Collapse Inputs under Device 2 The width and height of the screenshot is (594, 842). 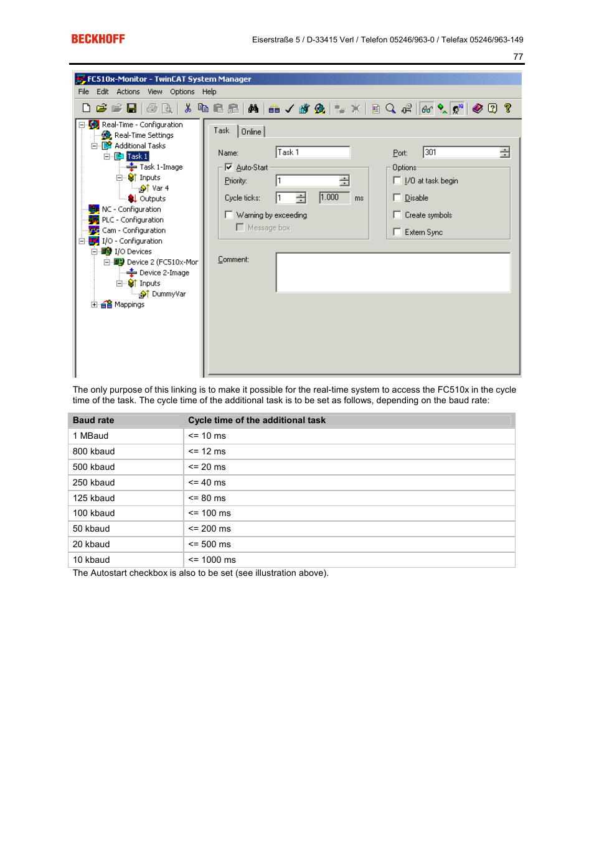pos(119,284)
